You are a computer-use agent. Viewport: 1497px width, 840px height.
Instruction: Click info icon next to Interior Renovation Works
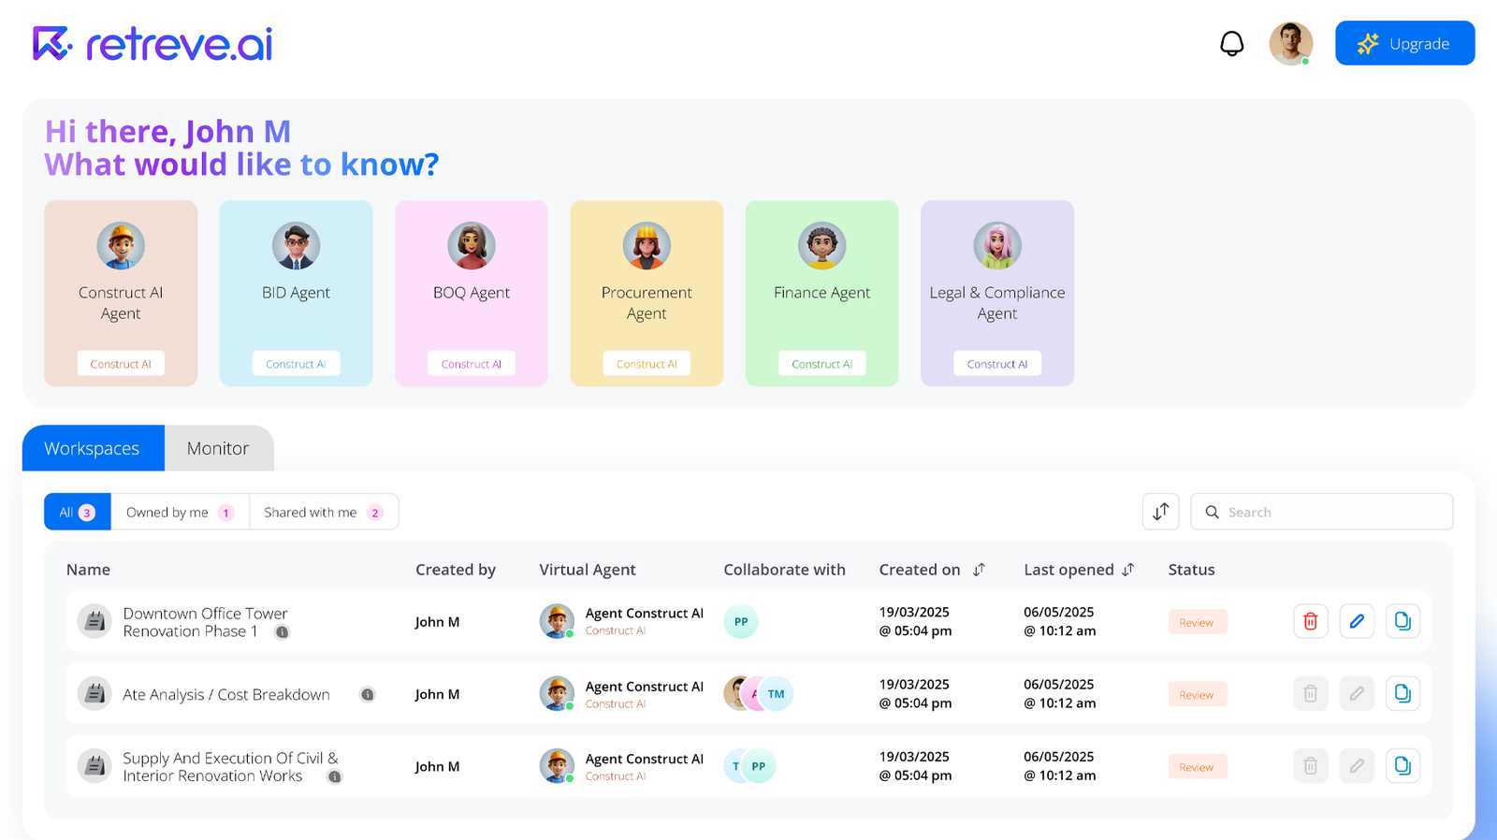(334, 776)
